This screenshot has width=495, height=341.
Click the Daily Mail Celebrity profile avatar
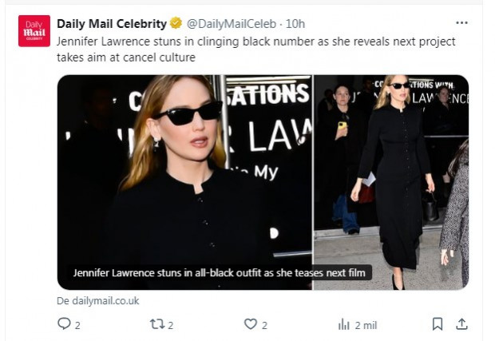point(34,31)
